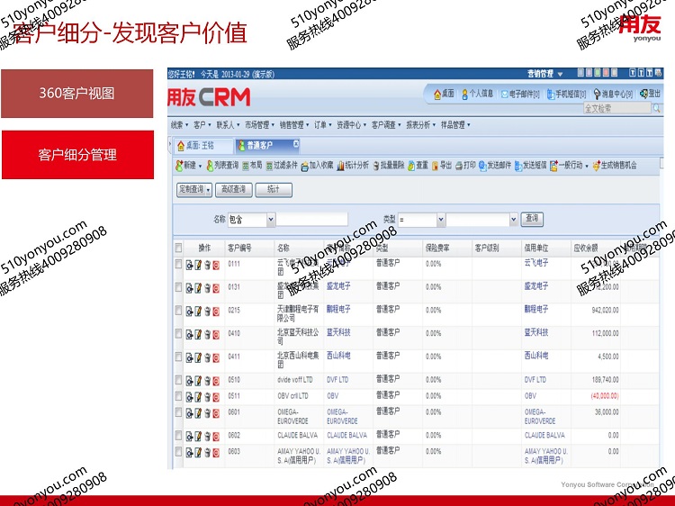675x506 pixels.
Task: Switch to the 桌面:王铭 tab
Action: pyautogui.click(x=196, y=145)
